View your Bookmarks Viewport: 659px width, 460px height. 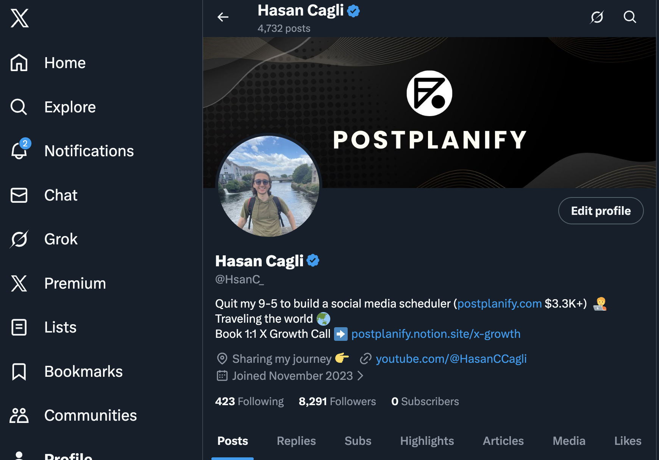point(83,371)
